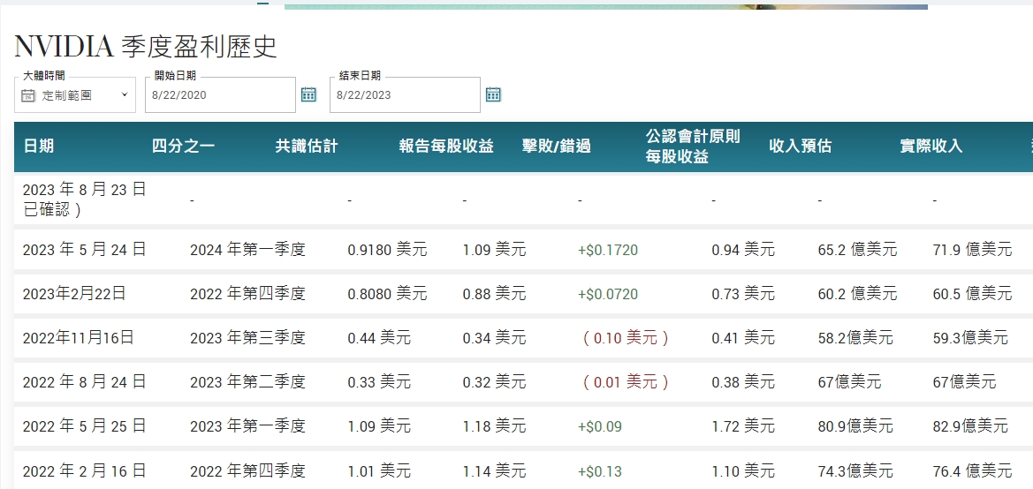
Task: Click reported EPS 0.34 美元
Action: coord(494,338)
